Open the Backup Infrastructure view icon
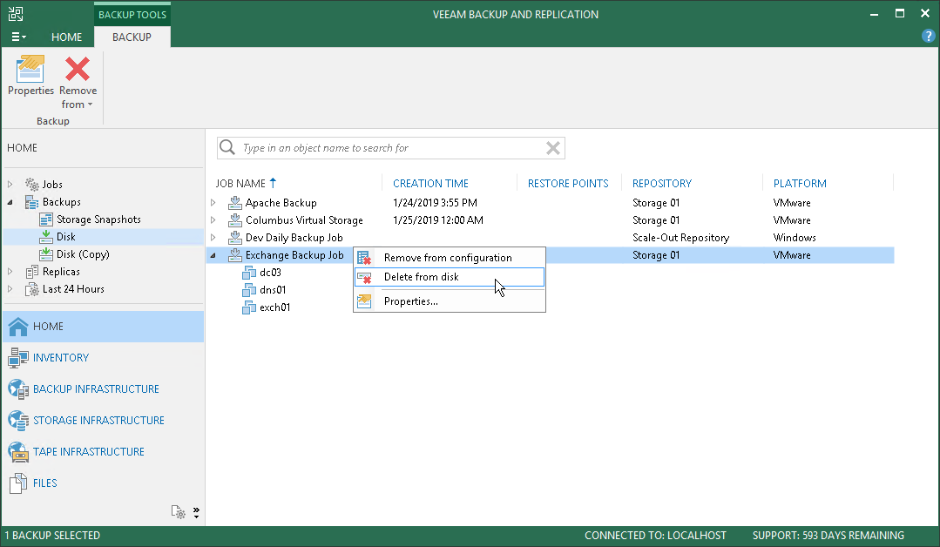The width and height of the screenshot is (940, 547). (18, 389)
